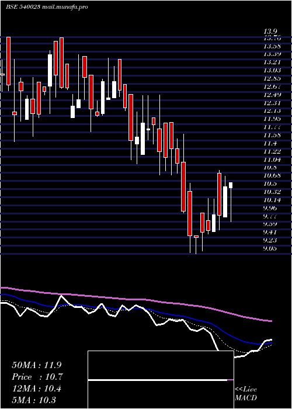Click the 13.58 price axis label
The height and width of the screenshot is (409, 292).
(x=272, y=46)
